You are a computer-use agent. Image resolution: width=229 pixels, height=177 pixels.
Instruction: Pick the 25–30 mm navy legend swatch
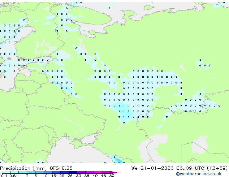point(73,172)
